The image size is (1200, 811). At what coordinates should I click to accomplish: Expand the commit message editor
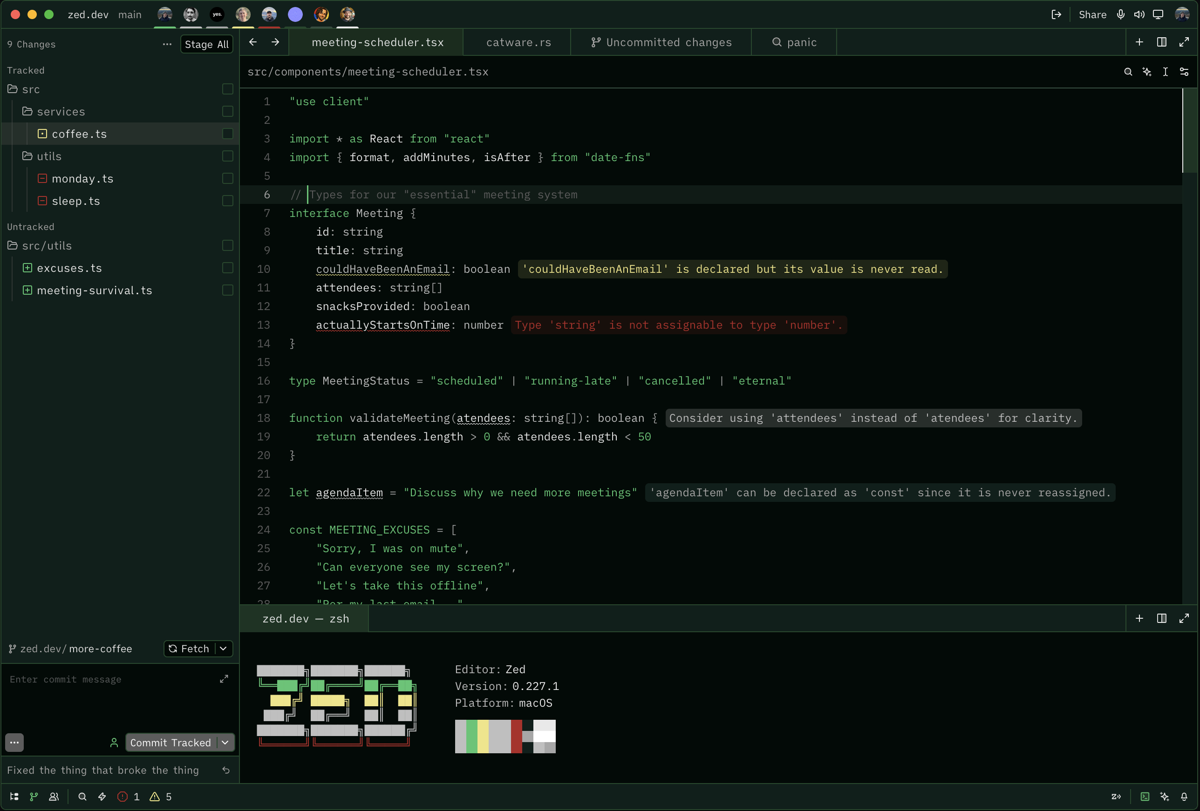[224, 679]
